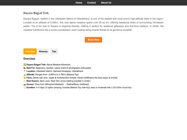Click the green checkmark icon beside Dayara Bugyal Trek
This screenshot has width=187, height=140.
pyautogui.click(x=25, y=65)
